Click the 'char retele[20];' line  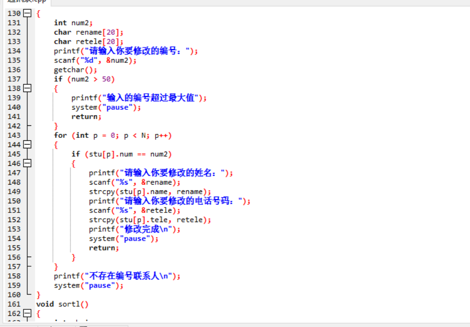tap(88, 42)
